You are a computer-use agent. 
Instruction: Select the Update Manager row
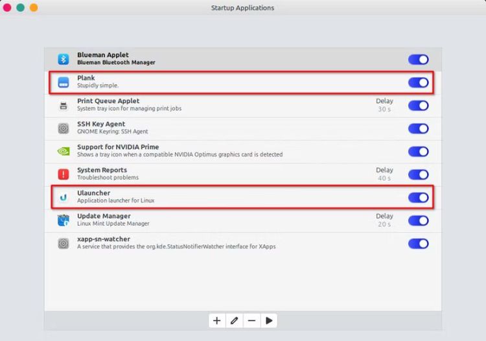(194, 220)
